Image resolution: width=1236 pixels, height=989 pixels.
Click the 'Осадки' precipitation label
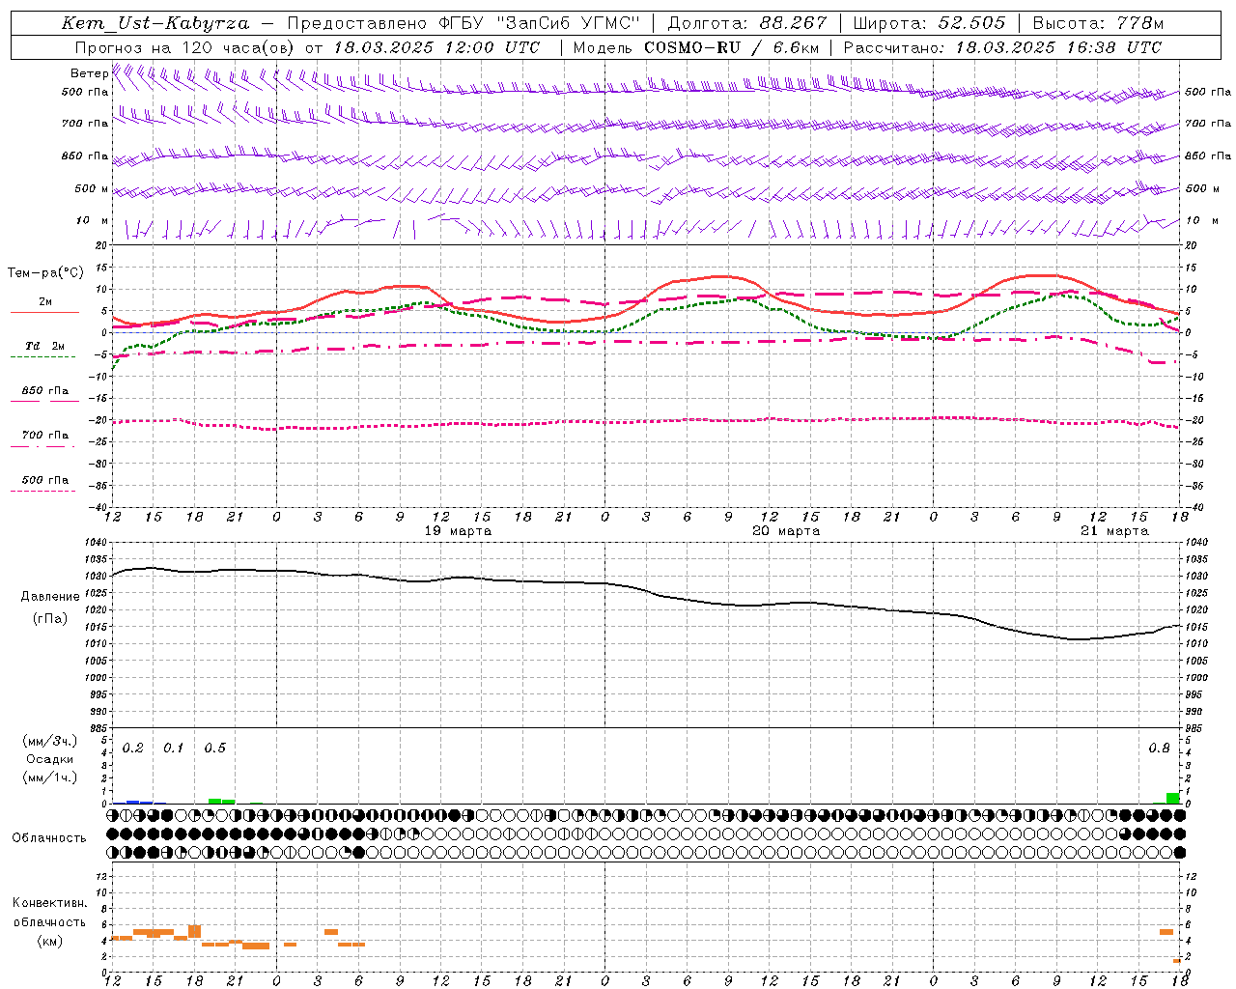click(50, 759)
